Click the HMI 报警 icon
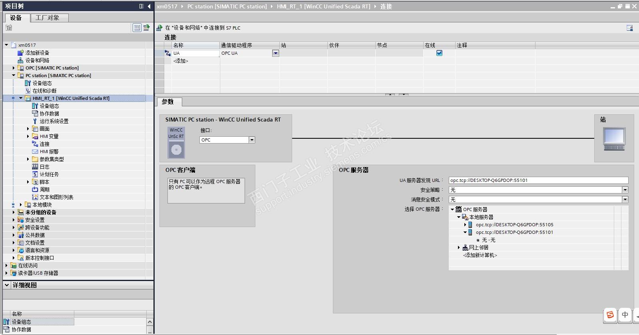 pyautogui.click(x=35, y=152)
